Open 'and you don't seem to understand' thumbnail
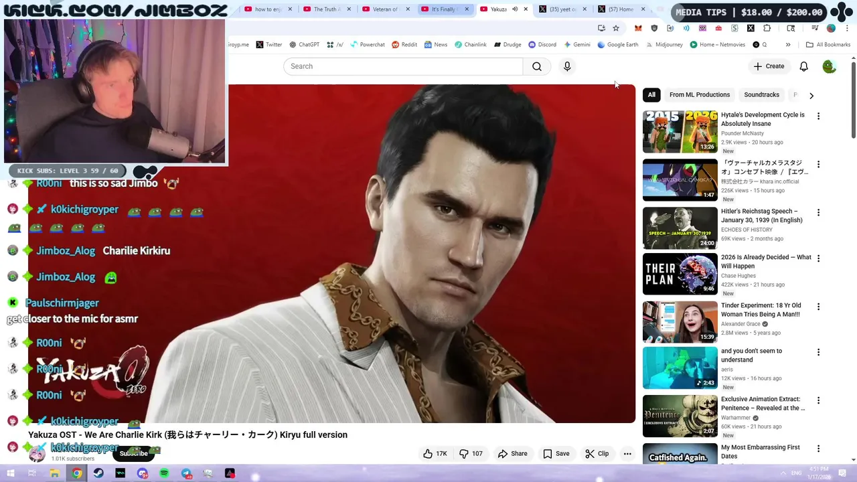The image size is (857, 482). pyautogui.click(x=680, y=368)
